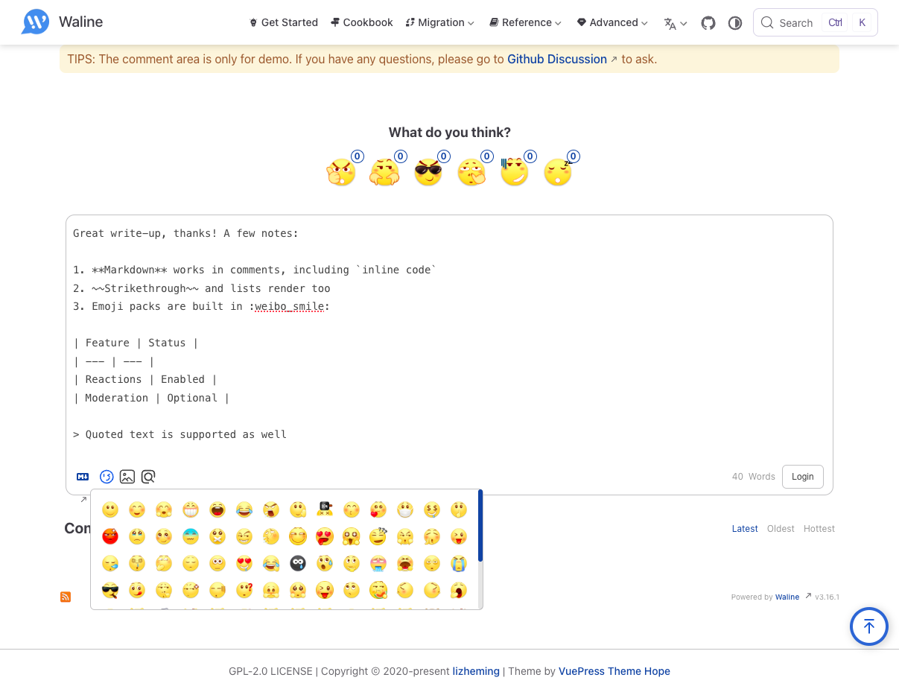The height and width of the screenshot is (692, 899).
Task: Open the language selector dropdown
Action: (676, 23)
